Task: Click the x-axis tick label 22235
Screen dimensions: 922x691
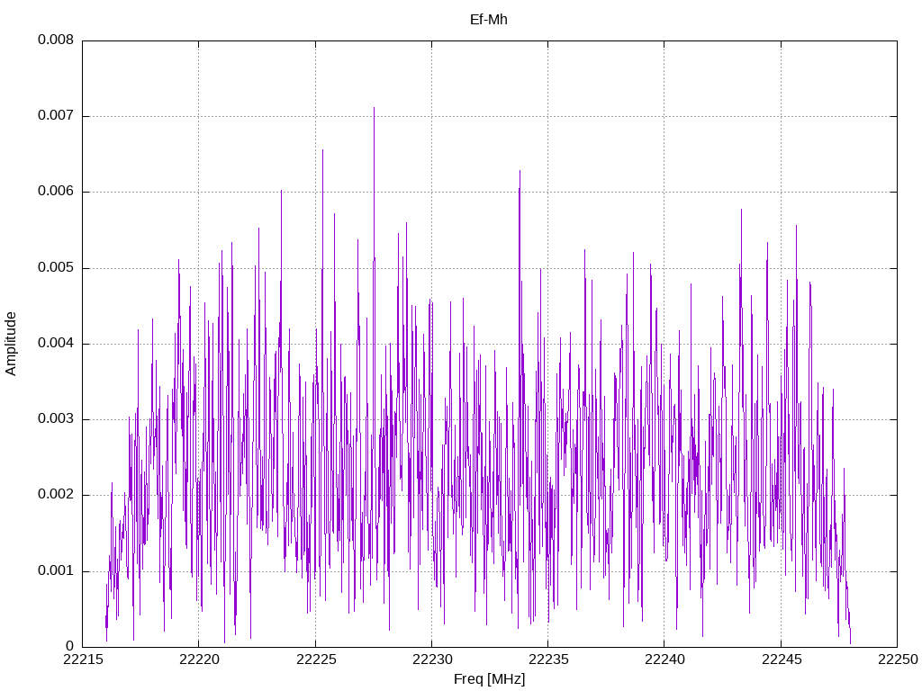Action: (548, 660)
